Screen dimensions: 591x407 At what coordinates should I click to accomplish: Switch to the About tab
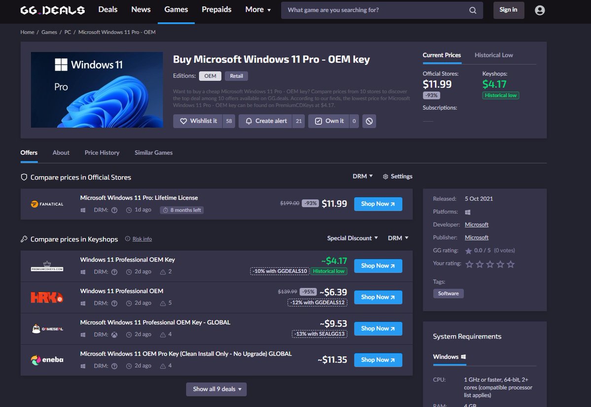click(x=61, y=153)
